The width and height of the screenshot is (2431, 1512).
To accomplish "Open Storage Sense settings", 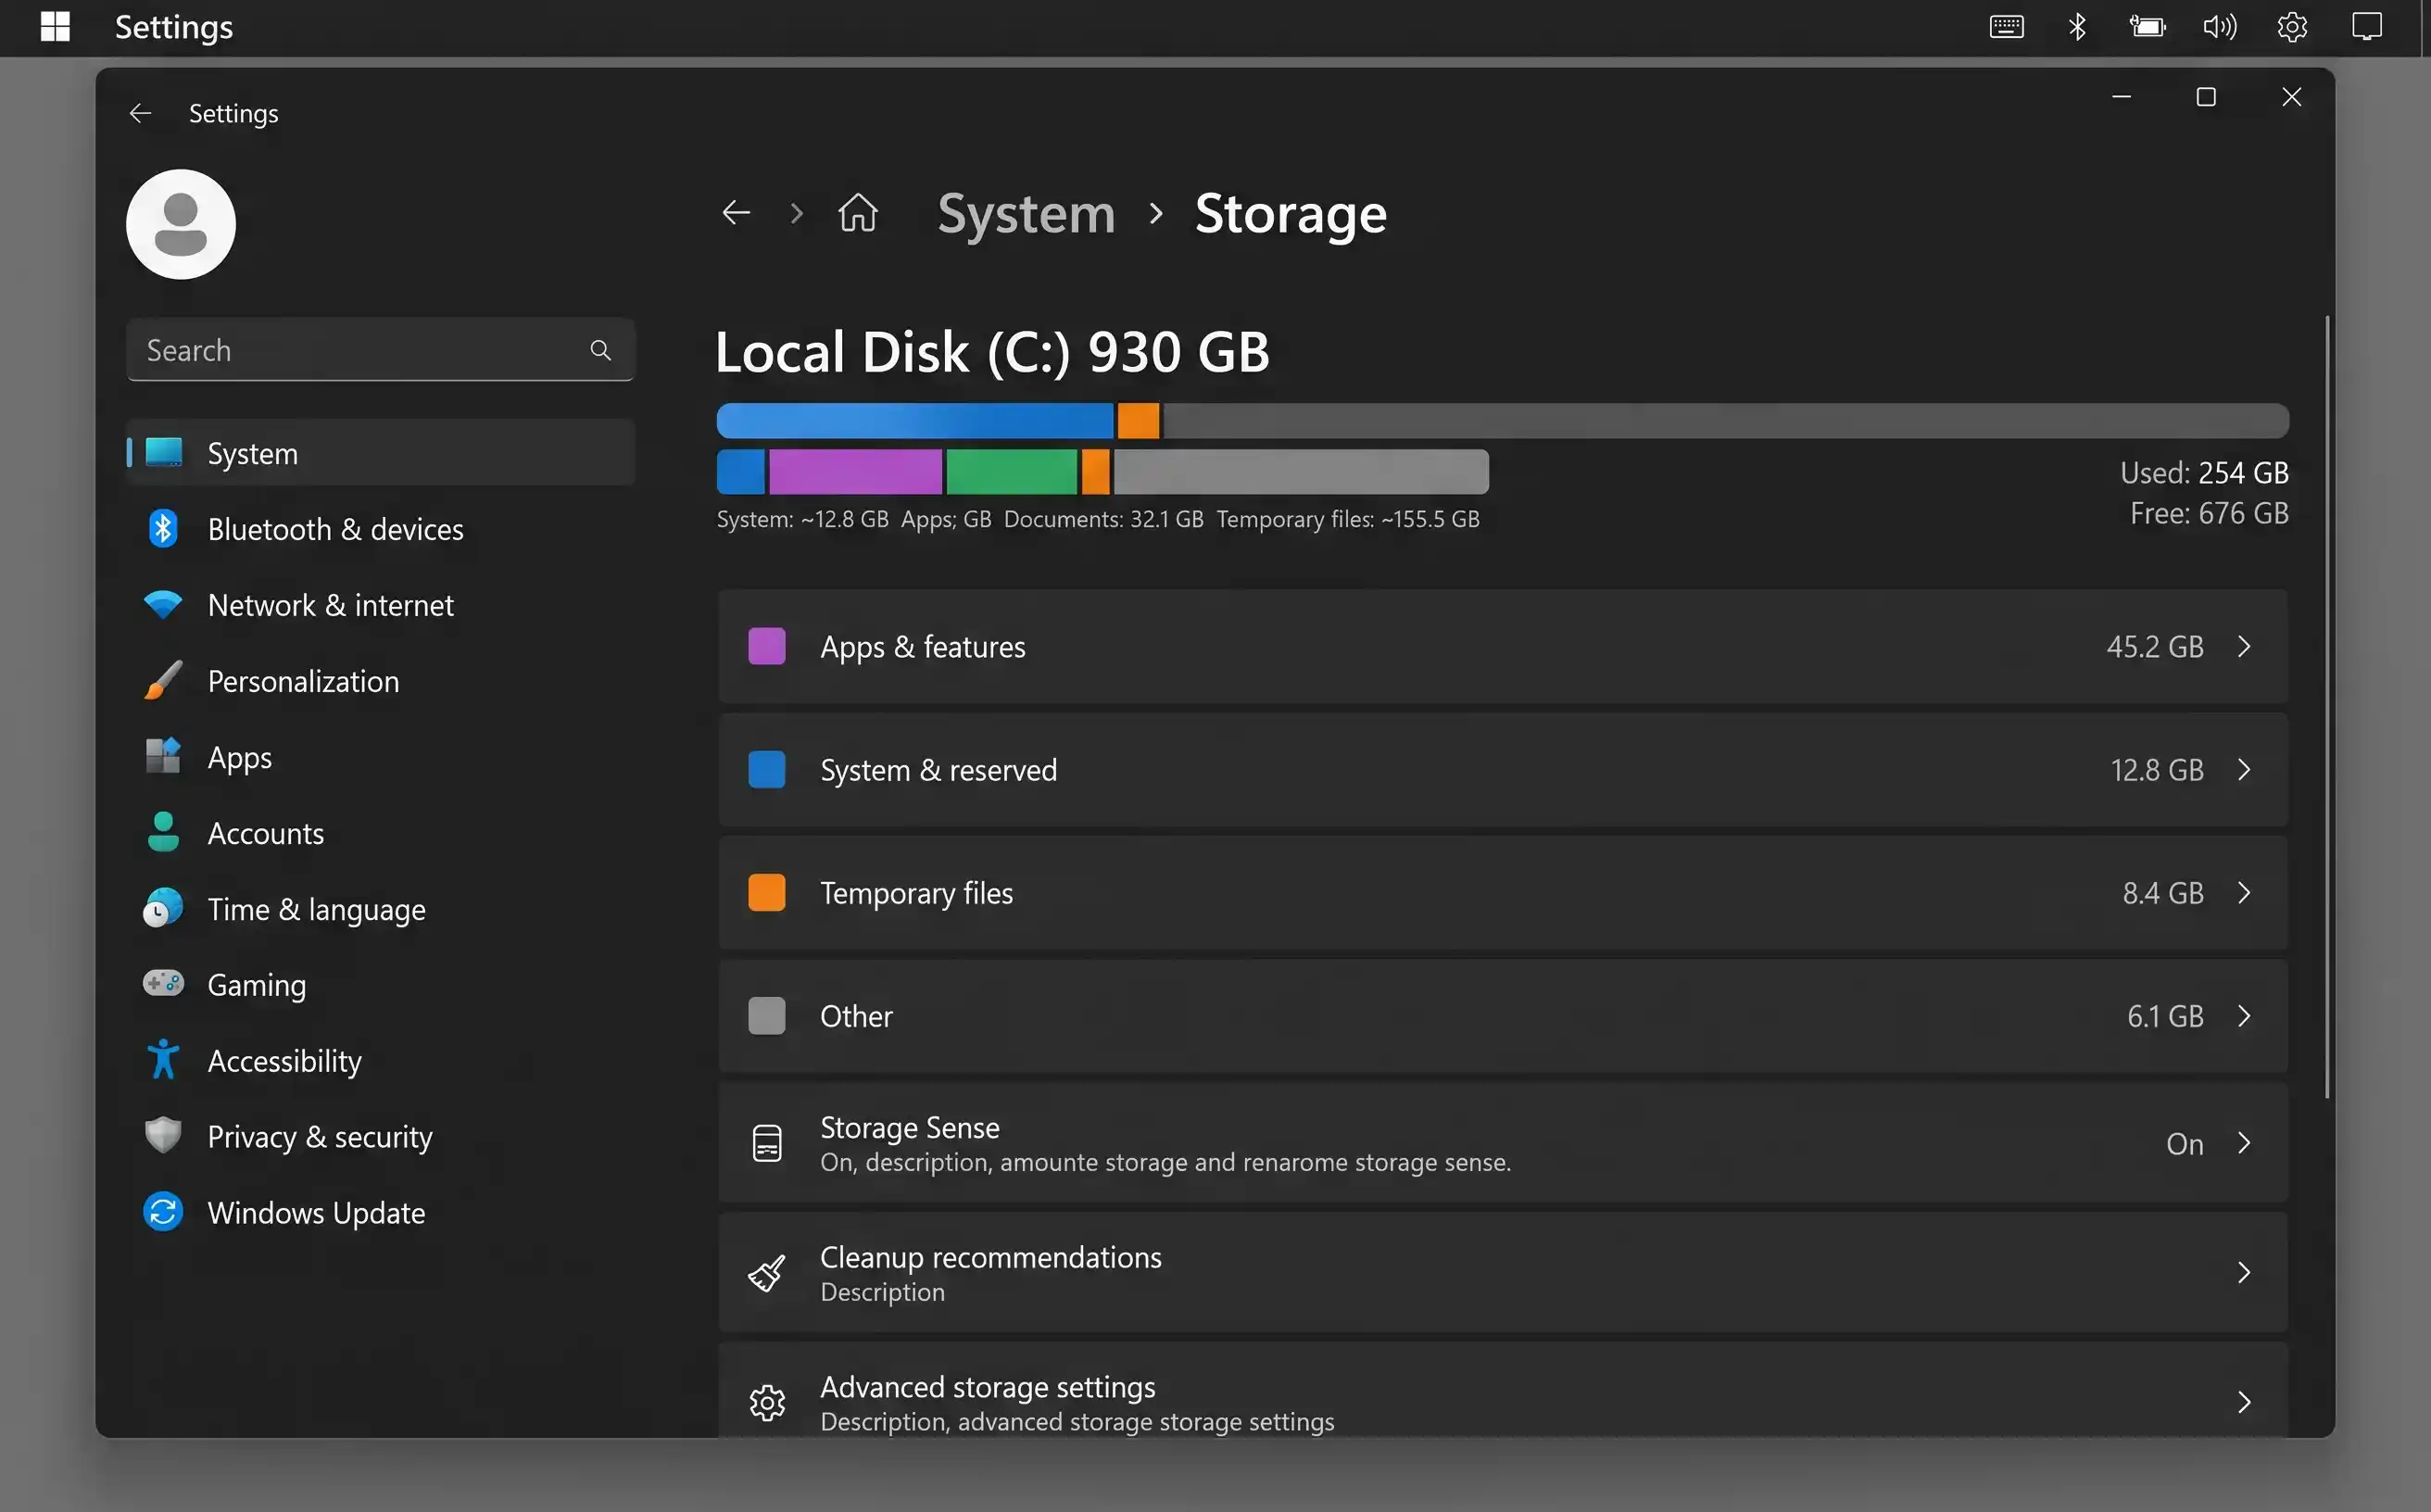I will coord(1503,1143).
